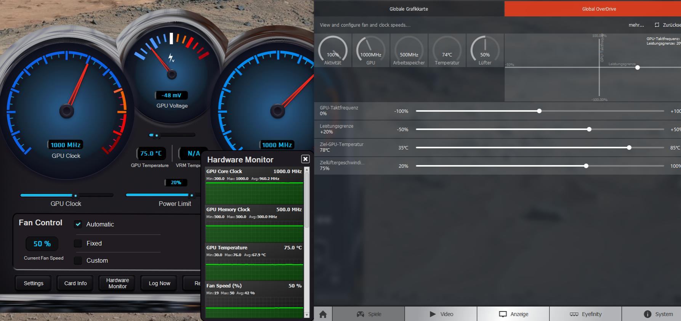Click the Leistungsgrenze point on the graph
The width and height of the screenshot is (681, 321).
638,67
